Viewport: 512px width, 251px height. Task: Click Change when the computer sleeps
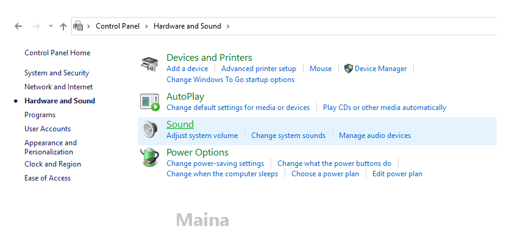pyautogui.click(x=222, y=174)
